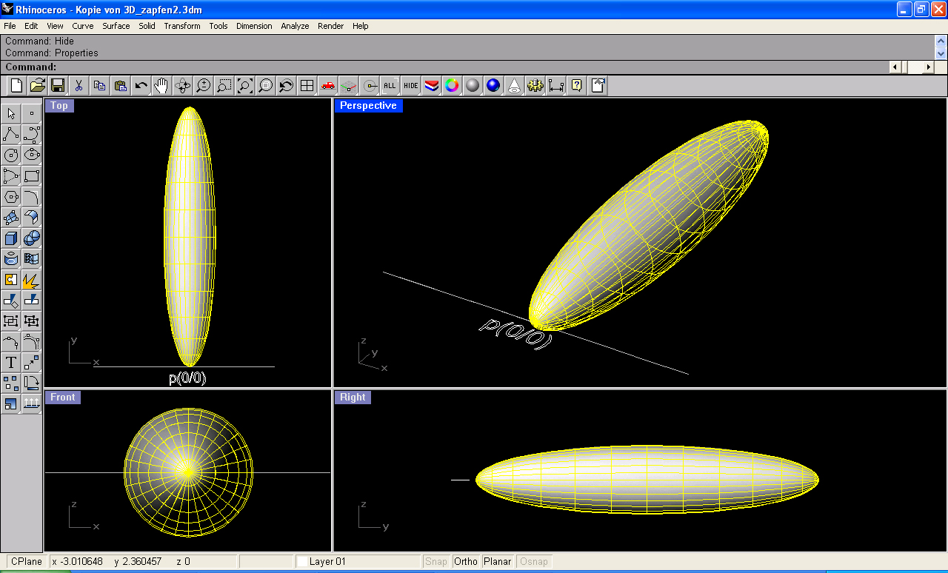Cut selection with the scissors icon

(79, 86)
